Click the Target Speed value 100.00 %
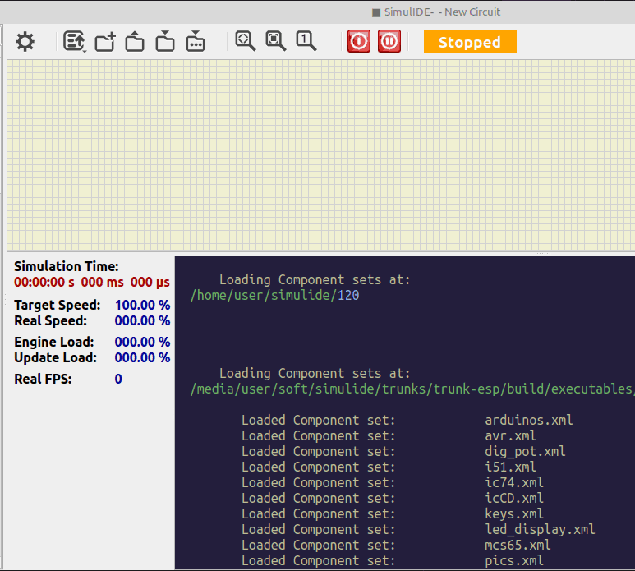This screenshot has height=571, width=635. coord(142,305)
